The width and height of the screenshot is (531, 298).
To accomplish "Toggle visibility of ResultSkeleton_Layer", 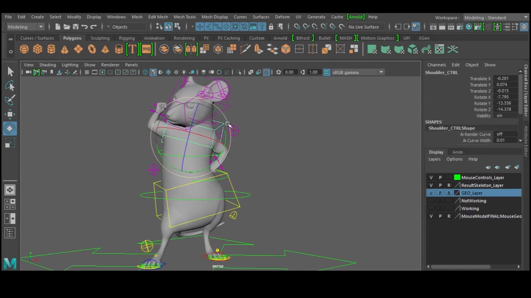I will (431, 185).
